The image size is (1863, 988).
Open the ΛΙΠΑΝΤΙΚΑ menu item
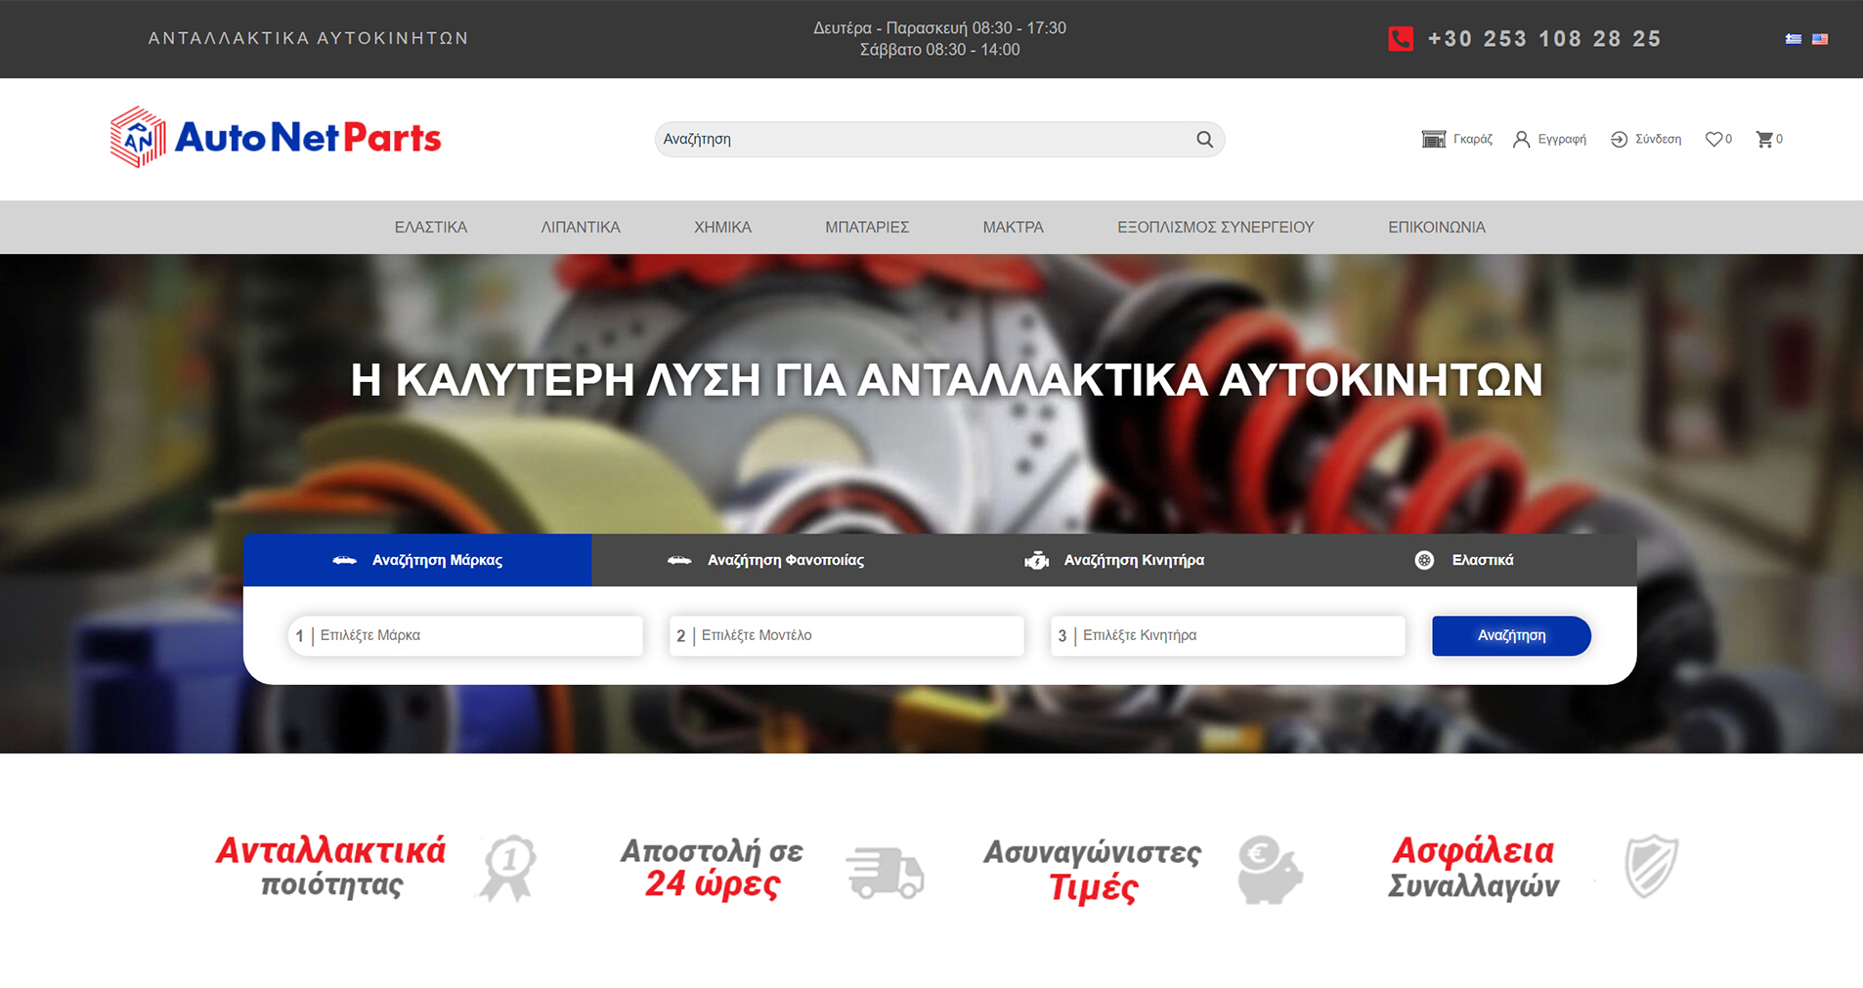[581, 228]
